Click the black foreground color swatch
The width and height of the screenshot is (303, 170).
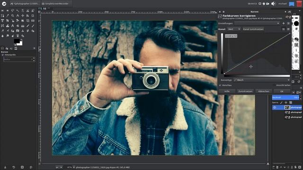17,41
